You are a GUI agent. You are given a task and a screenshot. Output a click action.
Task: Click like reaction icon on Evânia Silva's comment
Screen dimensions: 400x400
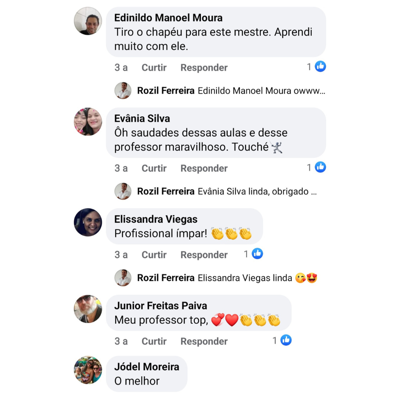[320, 167]
